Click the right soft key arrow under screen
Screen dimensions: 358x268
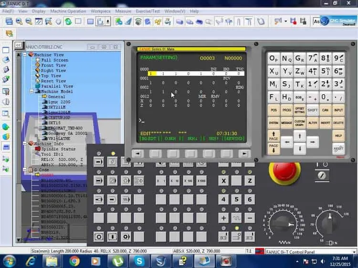tap(244, 154)
